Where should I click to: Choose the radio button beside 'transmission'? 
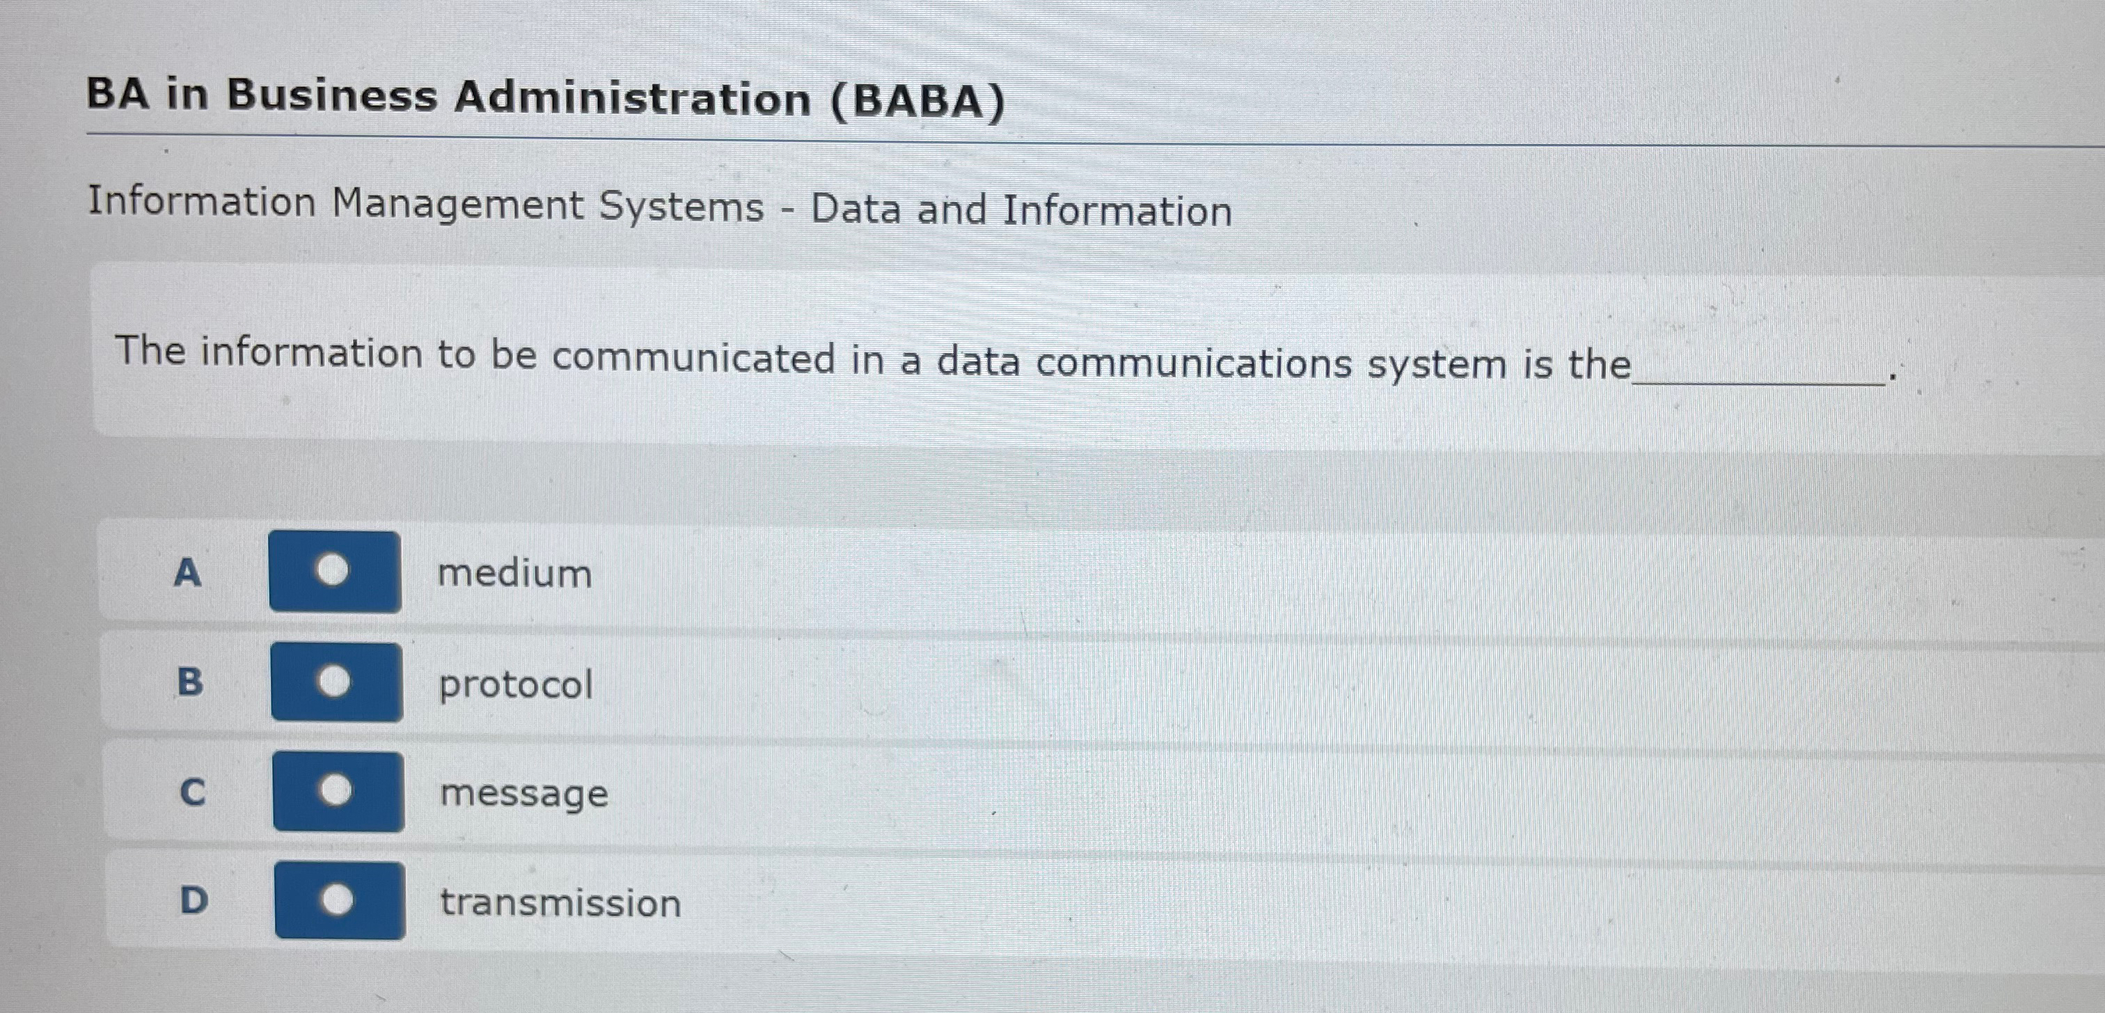coord(339,900)
